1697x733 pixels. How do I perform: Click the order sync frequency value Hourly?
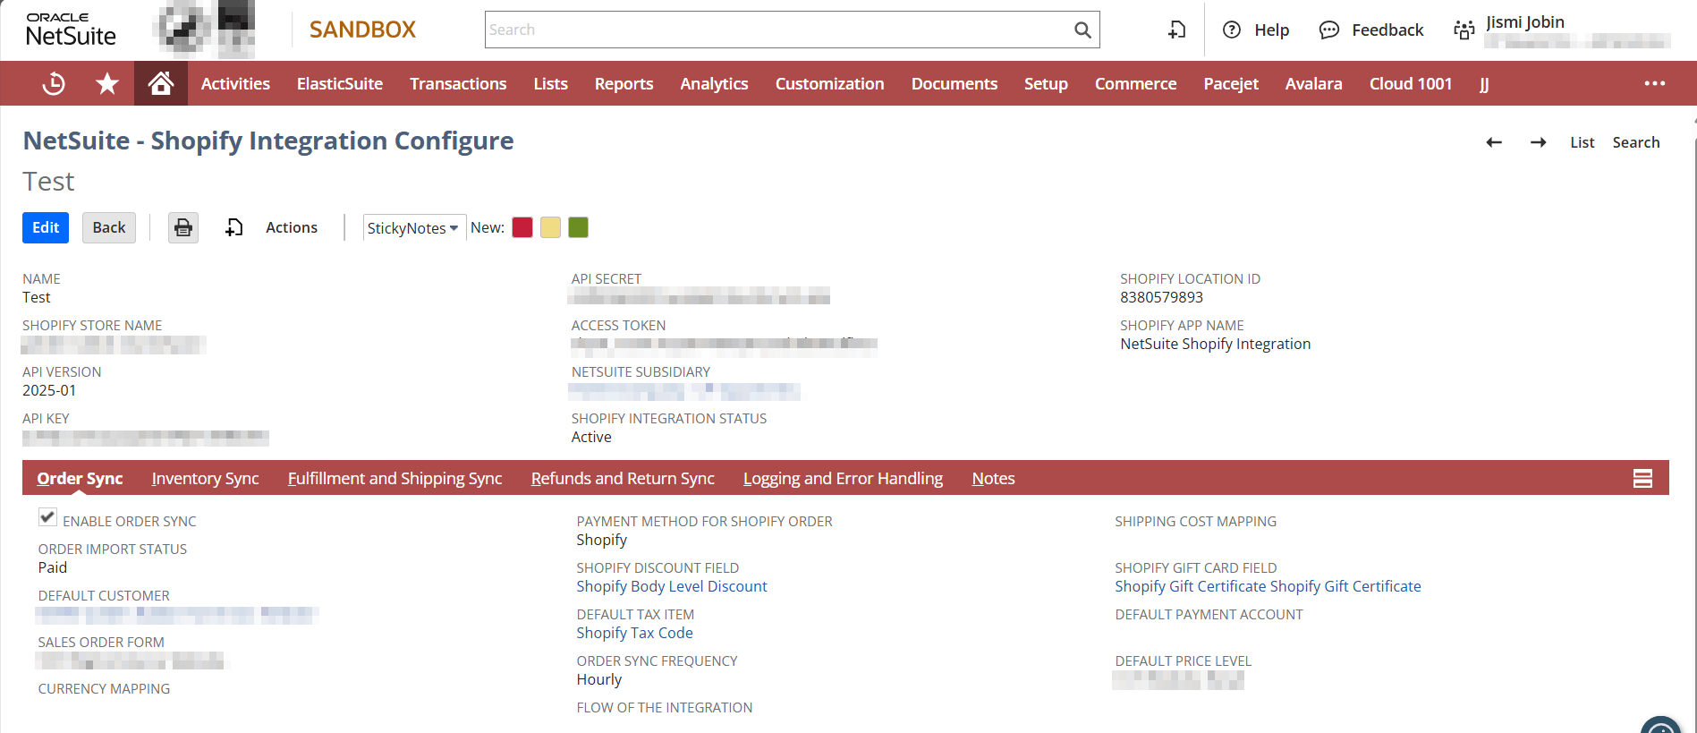pos(598,679)
